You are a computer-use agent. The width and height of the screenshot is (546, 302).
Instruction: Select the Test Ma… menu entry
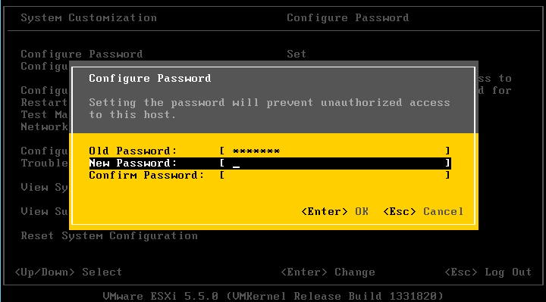[44, 114]
